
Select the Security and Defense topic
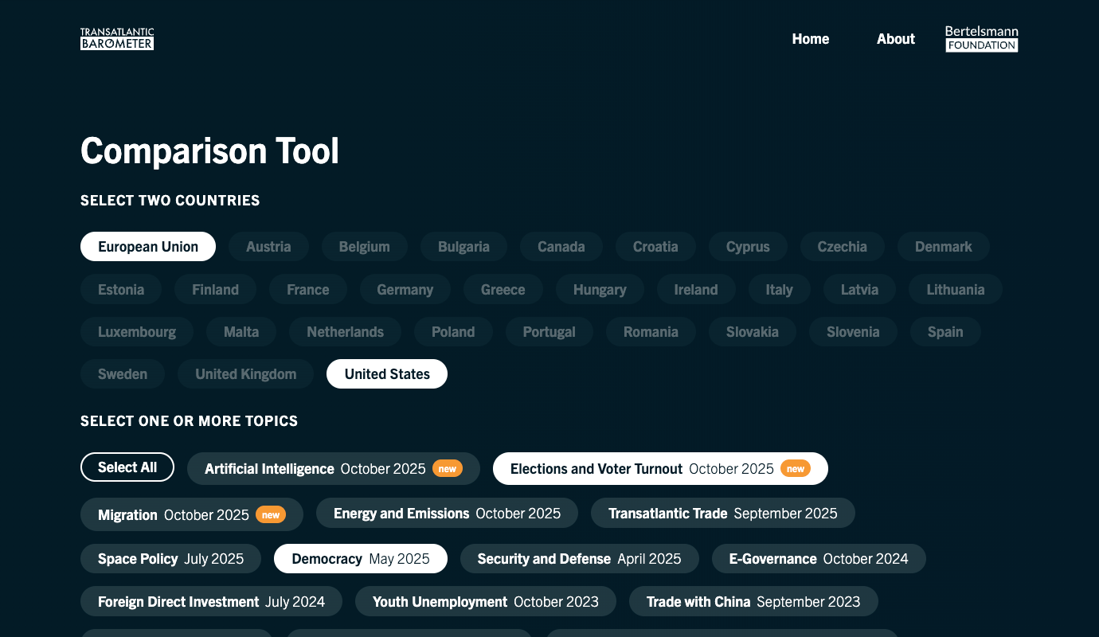(579, 559)
